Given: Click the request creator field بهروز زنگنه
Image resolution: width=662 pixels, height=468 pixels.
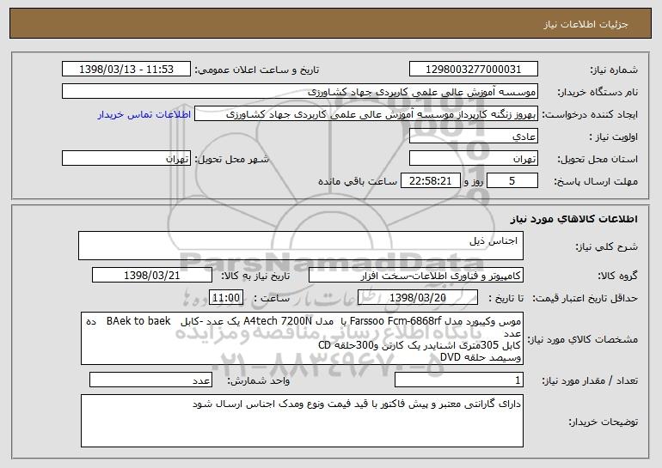Looking at the screenshot, I should (x=366, y=114).
